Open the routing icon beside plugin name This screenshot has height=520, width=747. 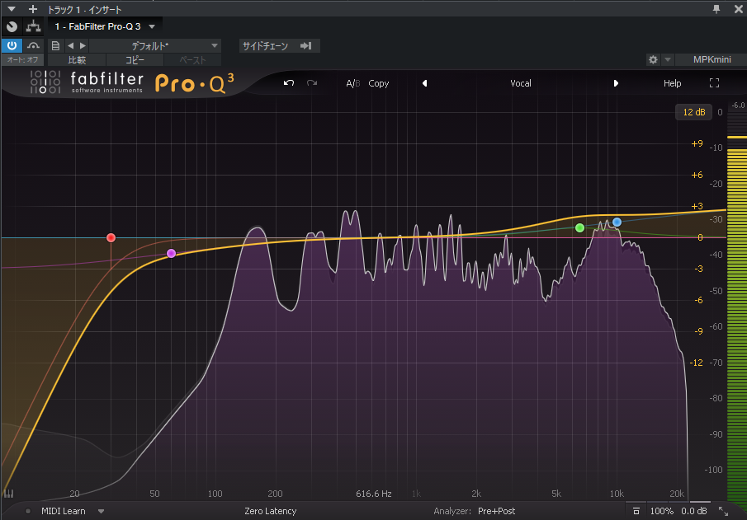click(x=33, y=26)
